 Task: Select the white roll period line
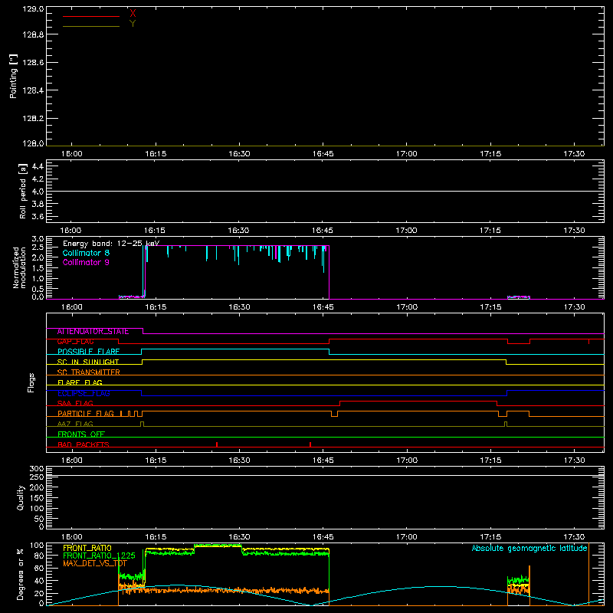pos(325,191)
